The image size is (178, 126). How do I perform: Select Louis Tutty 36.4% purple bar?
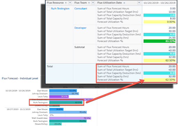(x=59, y=97)
